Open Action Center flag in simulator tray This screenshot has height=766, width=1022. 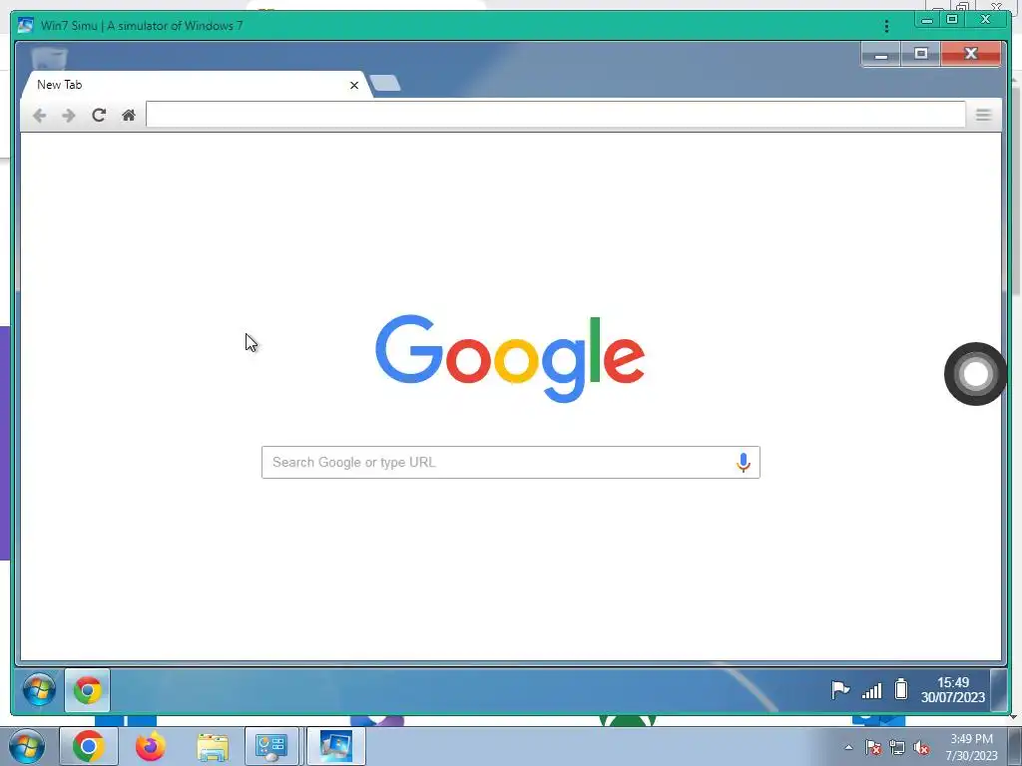click(x=840, y=690)
